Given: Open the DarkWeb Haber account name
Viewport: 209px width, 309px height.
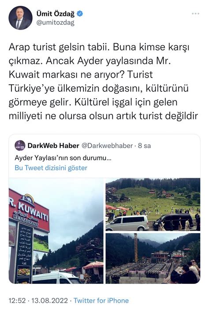Looking at the screenshot, I should click(53, 145).
